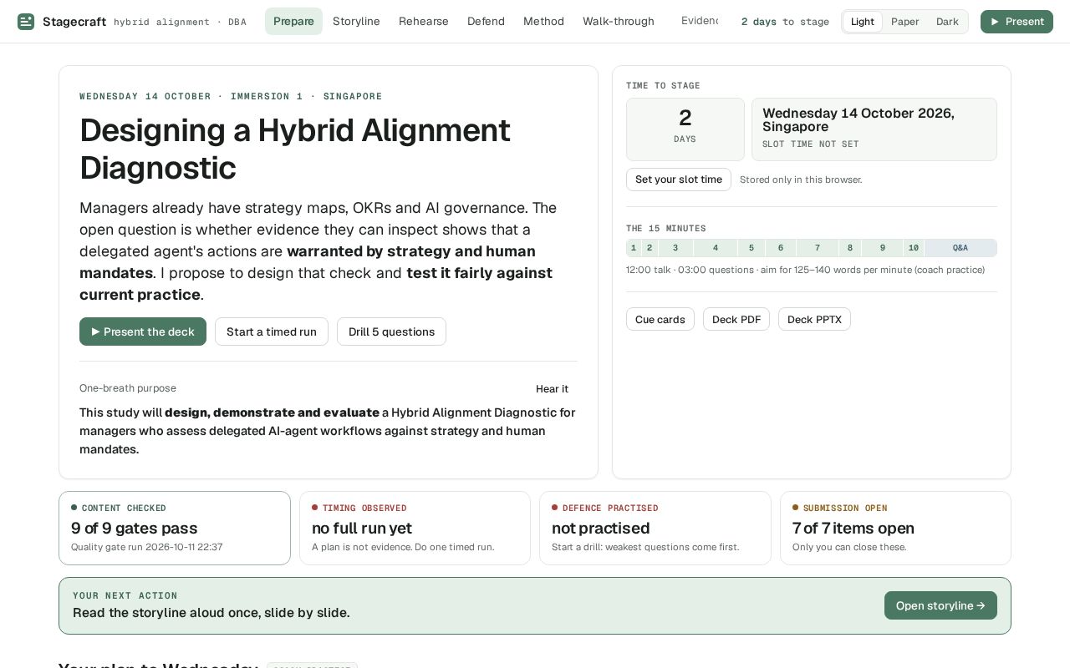Download the Deck PPTX
This screenshot has height=668, width=1070.
[x=814, y=319]
